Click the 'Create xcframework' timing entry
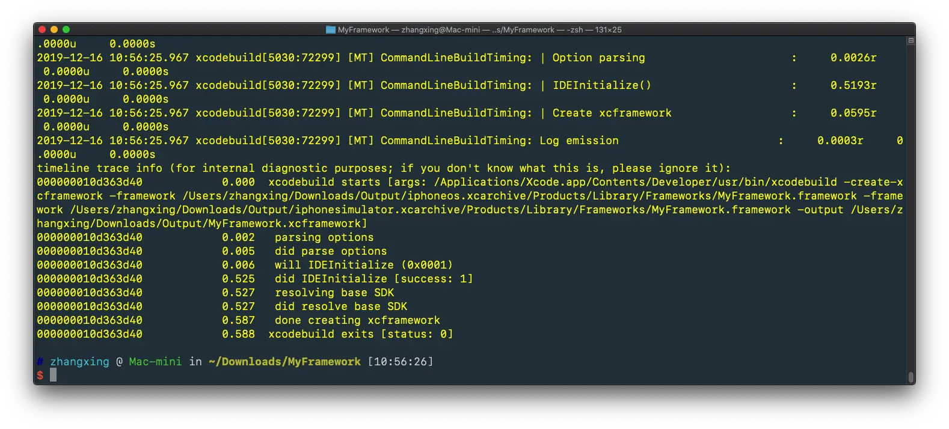949x429 pixels. (612, 113)
